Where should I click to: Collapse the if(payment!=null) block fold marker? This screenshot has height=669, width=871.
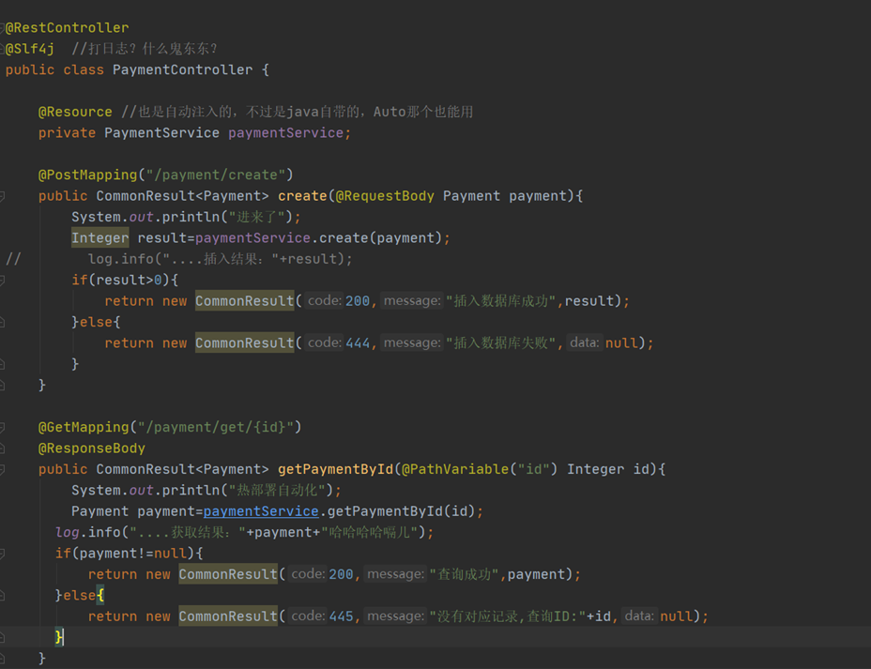tap(2, 555)
